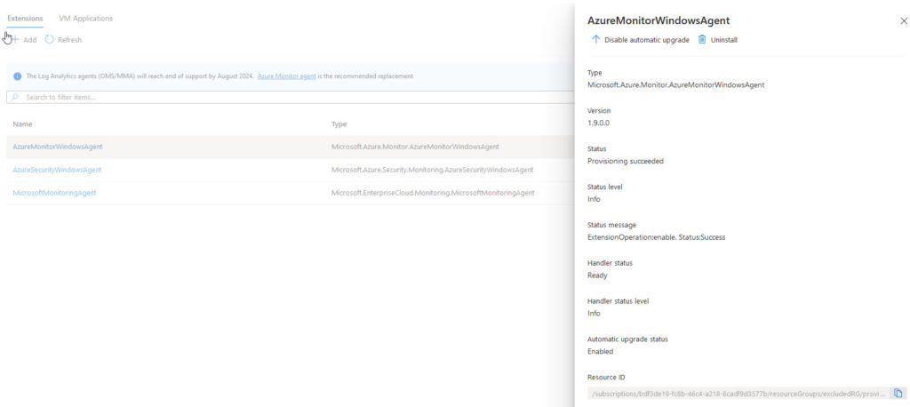Viewport: 910px width, 407px height.
Task: Open the AzureSecurityWindowsAgent extension
Action: pyautogui.click(x=57, y=170)
